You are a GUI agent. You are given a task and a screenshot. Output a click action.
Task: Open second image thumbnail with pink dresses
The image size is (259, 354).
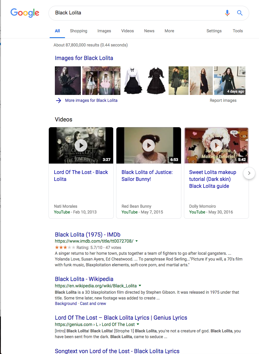(x=101, y=80)
